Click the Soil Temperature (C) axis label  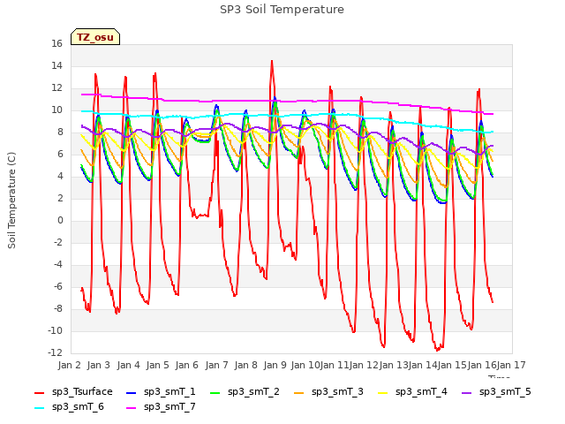click(x=11, y=201)
